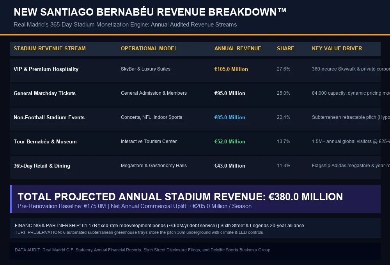
Task: Click the 'Annual Revenue' column header
Action: 238,48
